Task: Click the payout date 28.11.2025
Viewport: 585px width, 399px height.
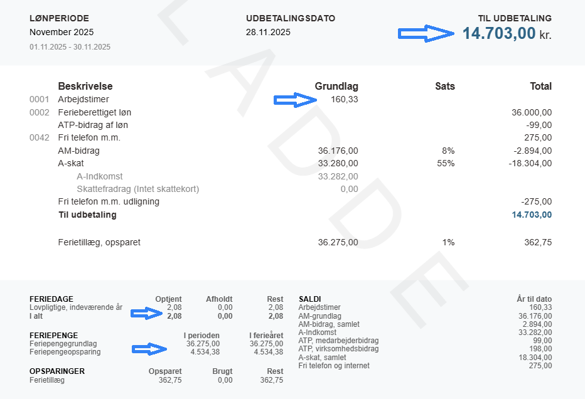Action: tap(268, 32)
